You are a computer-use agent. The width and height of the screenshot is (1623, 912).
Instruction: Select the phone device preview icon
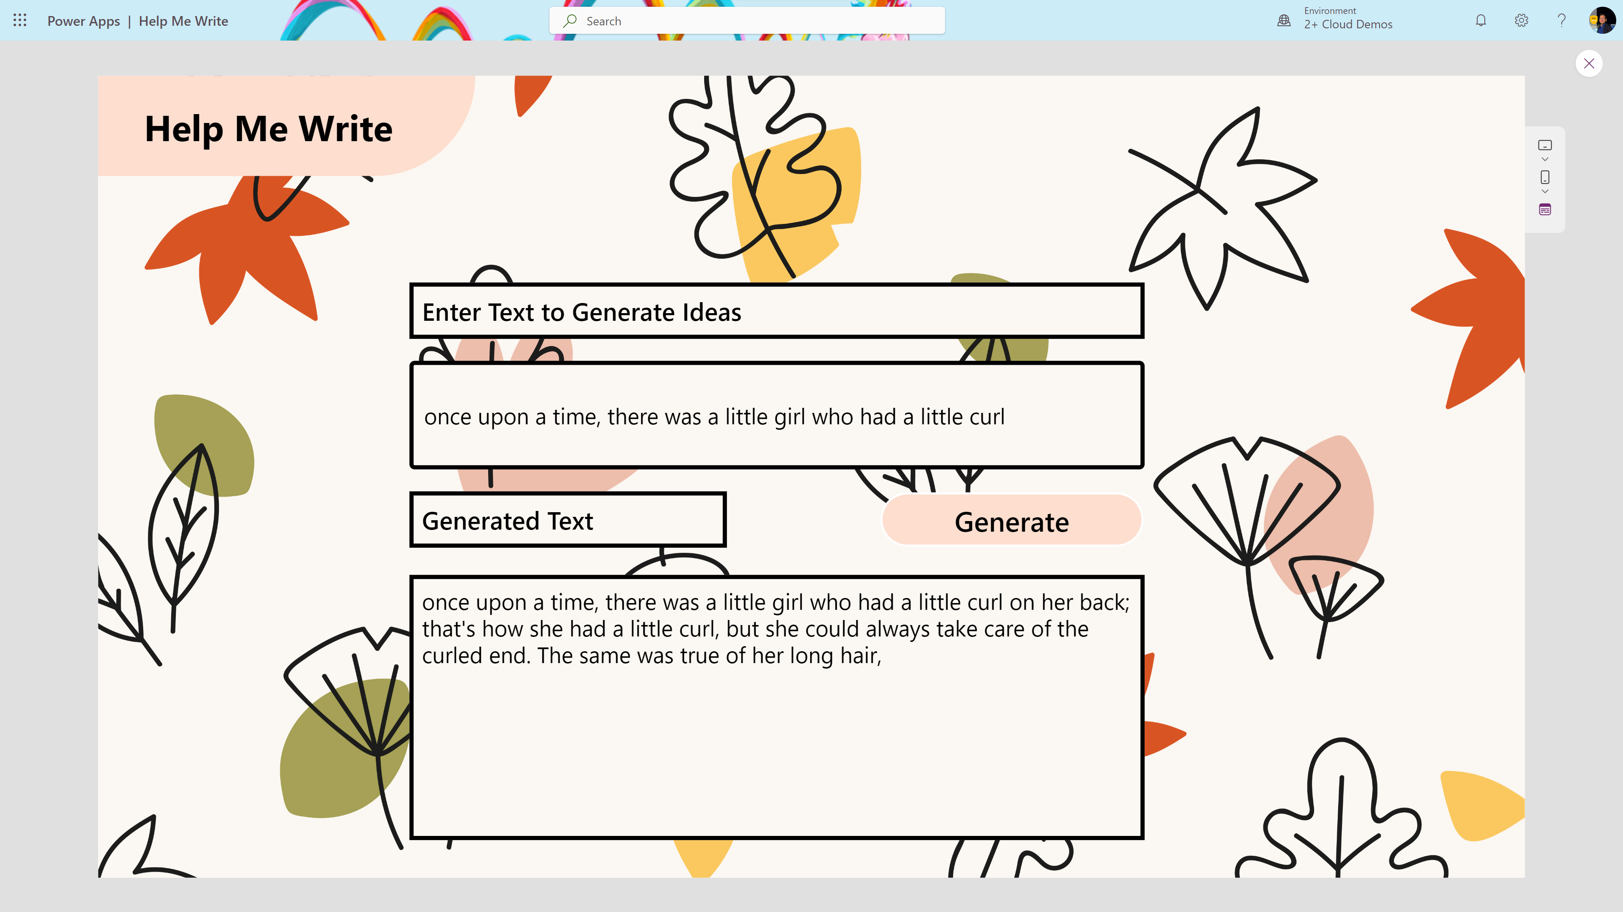pos(1544,177)
